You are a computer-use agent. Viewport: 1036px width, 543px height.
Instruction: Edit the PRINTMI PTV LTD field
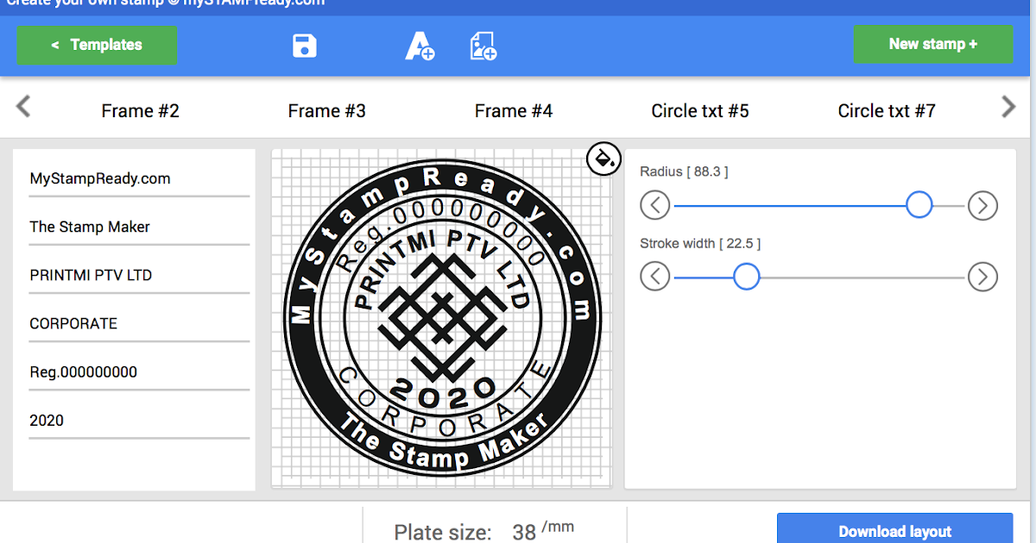click(x=139, y=276)
